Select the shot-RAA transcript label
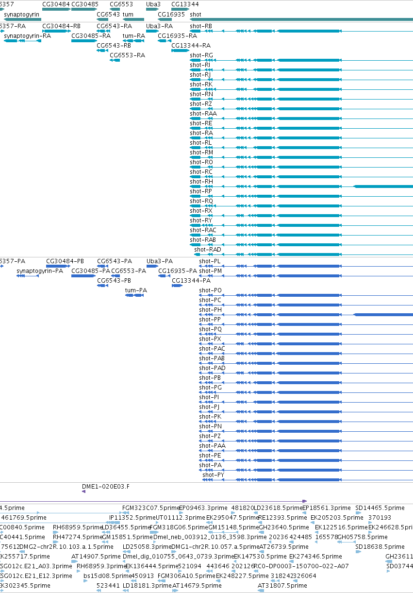Screen dimensions: 413x593 [x=203, y=114]
